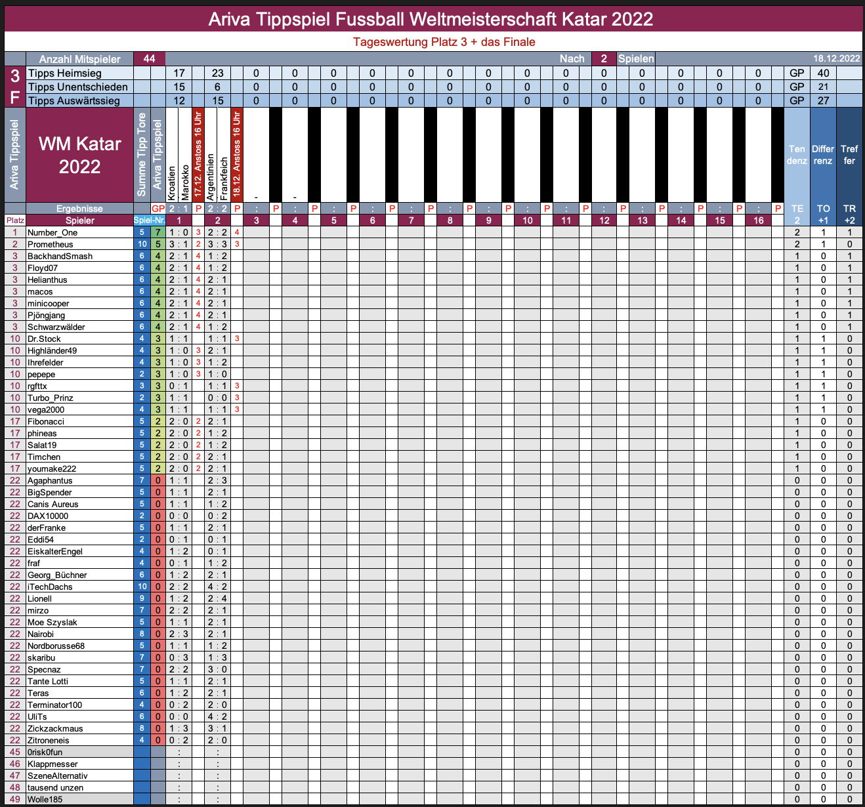Select the date cell 18.12.2022
Screen dimensions: 865x807
(x=836, y=58)
